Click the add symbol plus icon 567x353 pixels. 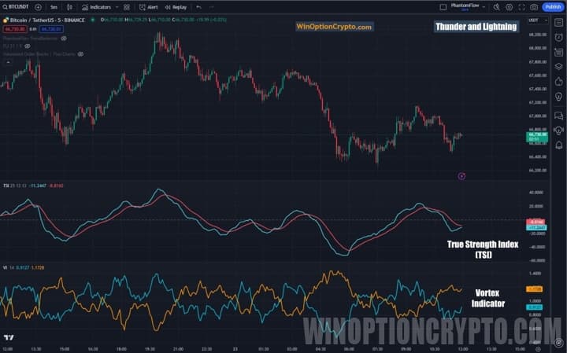click(x=39, y=6)
